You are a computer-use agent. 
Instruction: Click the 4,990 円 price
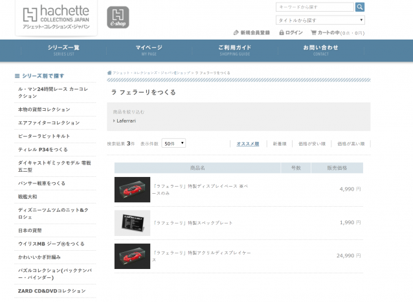pyautogui.click(x=350, y=189)
